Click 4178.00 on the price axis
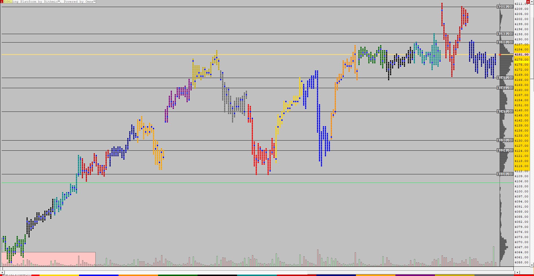Screen dimensions: 534x276 point(522,60)
